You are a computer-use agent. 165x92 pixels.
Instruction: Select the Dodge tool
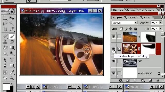(x=12, y=53)
